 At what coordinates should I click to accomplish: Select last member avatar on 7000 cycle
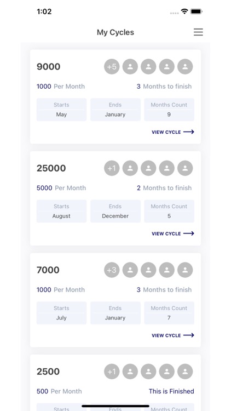pyautogui.click(x=185, y=270)
